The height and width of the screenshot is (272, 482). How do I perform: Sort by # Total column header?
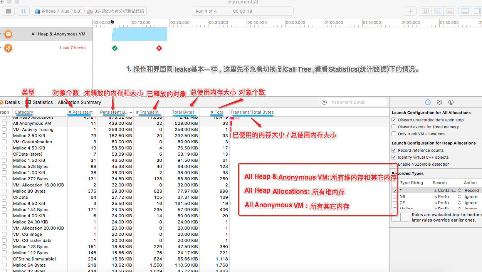click(x=215, y=112)
